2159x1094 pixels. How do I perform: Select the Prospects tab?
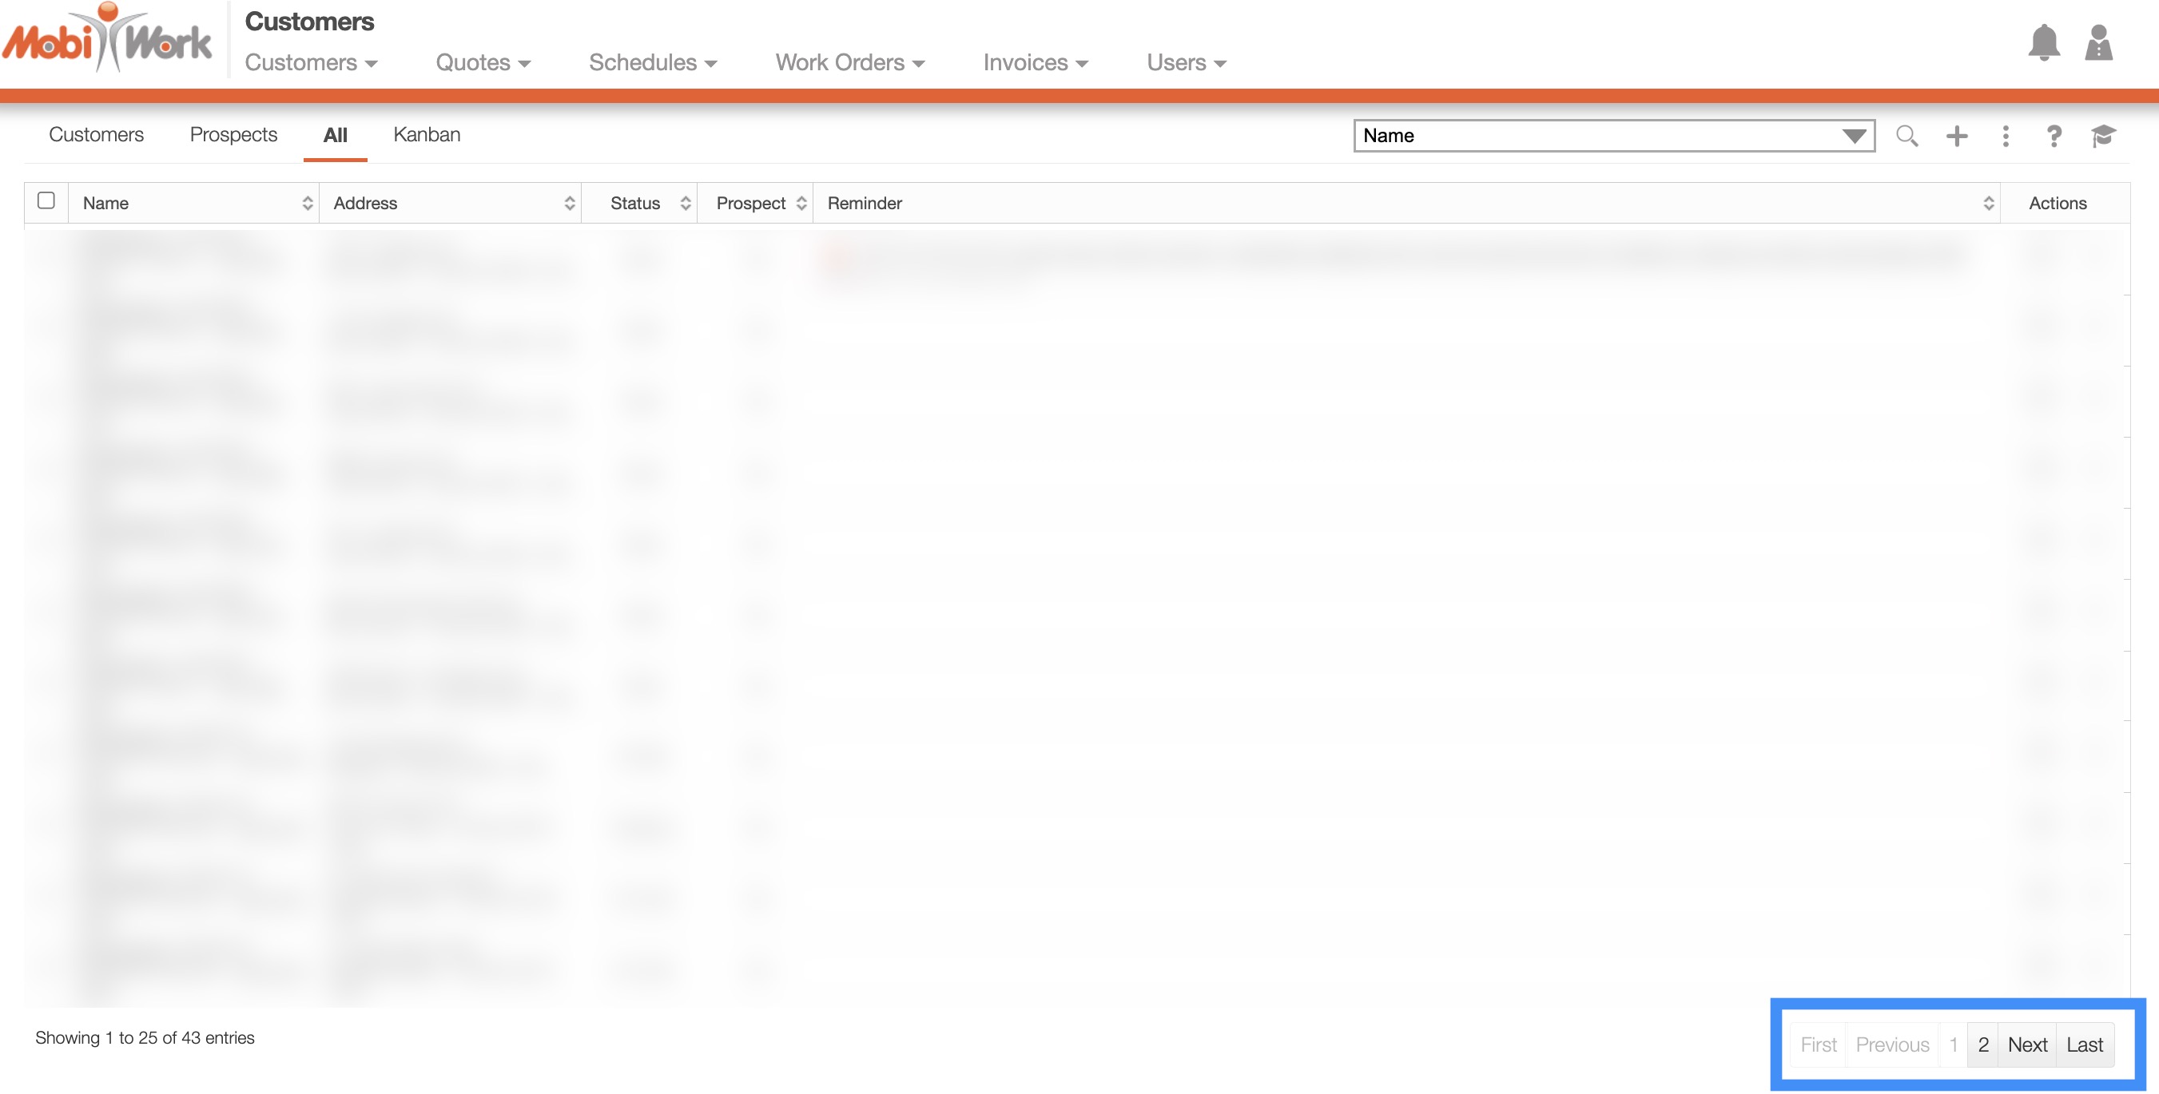coord(233,135)
